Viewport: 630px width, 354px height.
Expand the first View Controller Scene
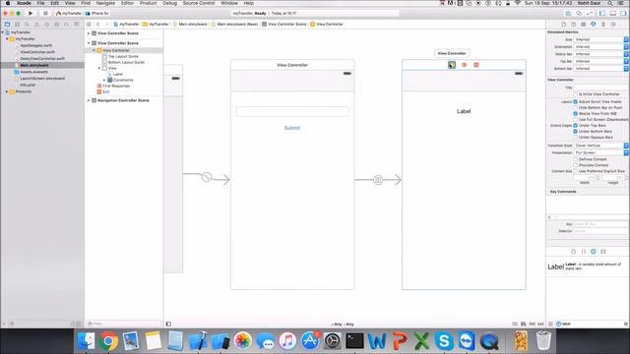89,33
